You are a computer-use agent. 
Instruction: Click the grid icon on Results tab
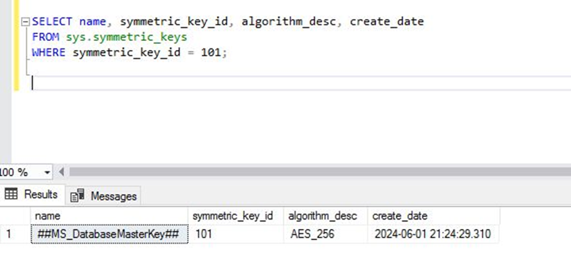[11, 194]
